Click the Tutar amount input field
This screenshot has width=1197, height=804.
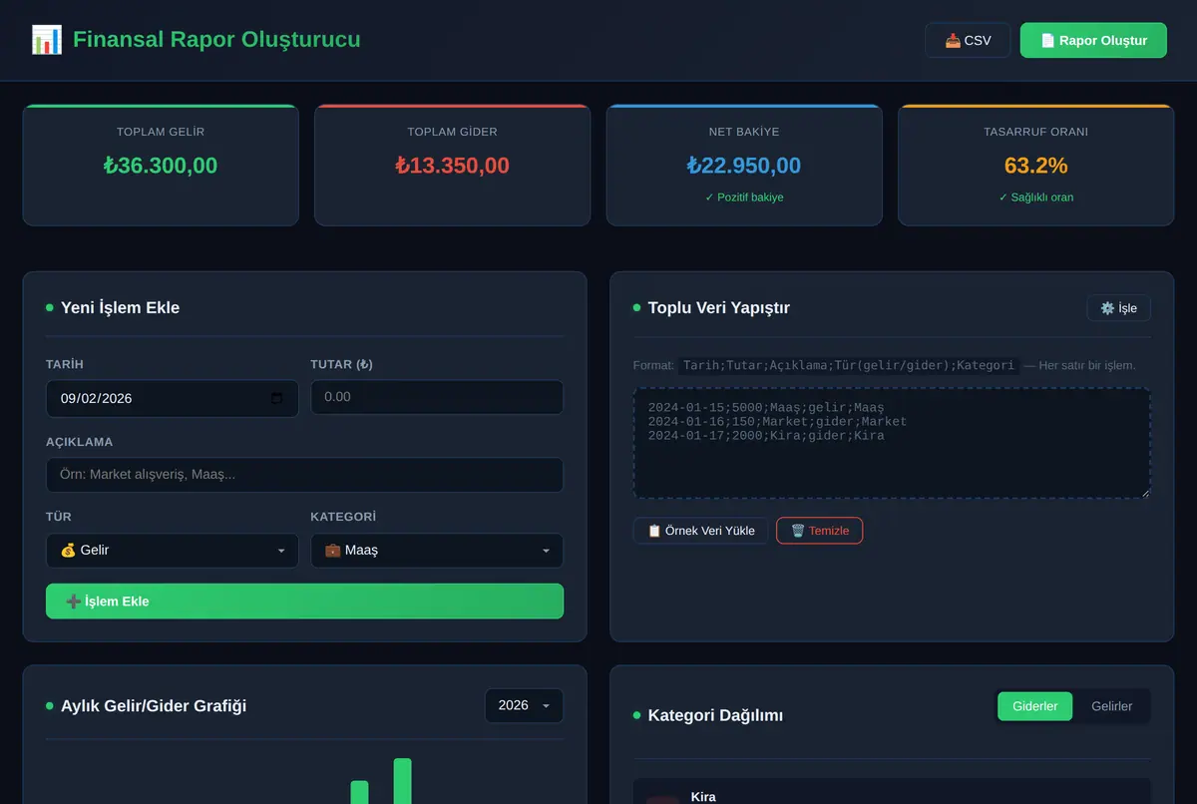(x=437, y=397)
